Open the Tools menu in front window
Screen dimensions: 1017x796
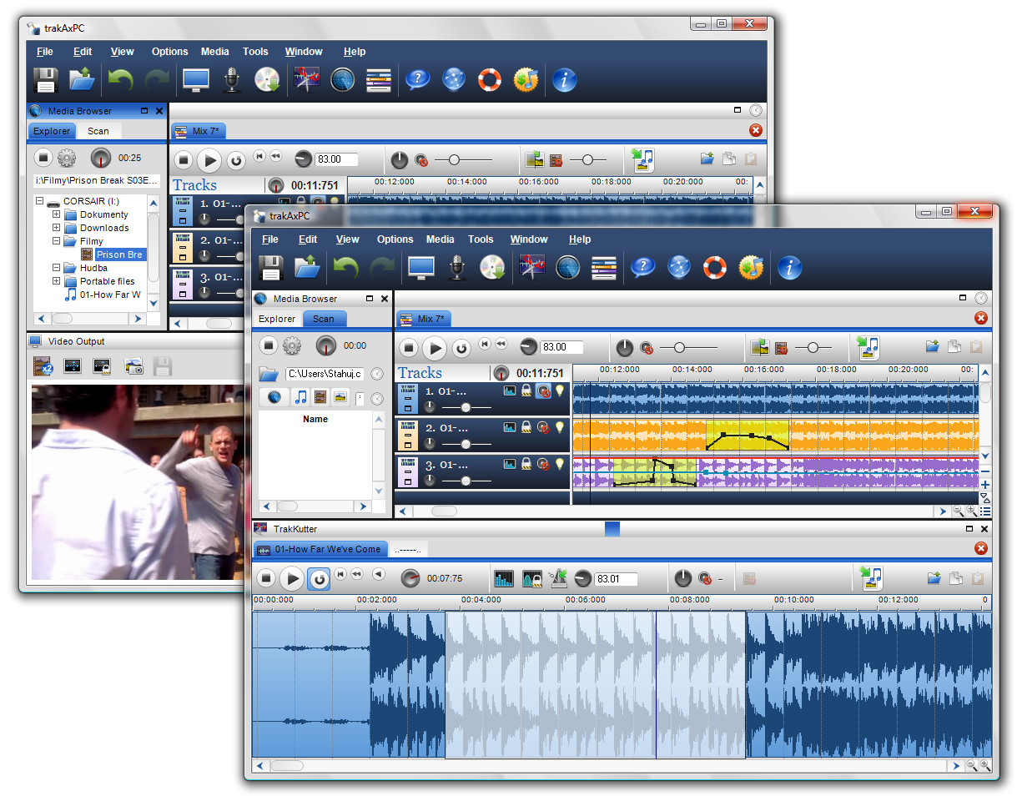coord(481,239)
